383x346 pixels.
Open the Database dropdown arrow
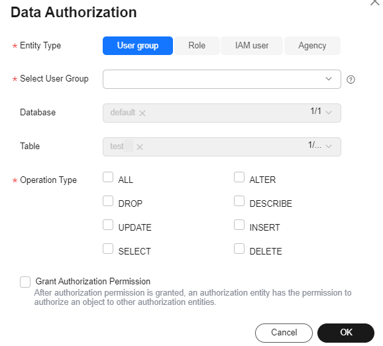[x=329, y=113]
